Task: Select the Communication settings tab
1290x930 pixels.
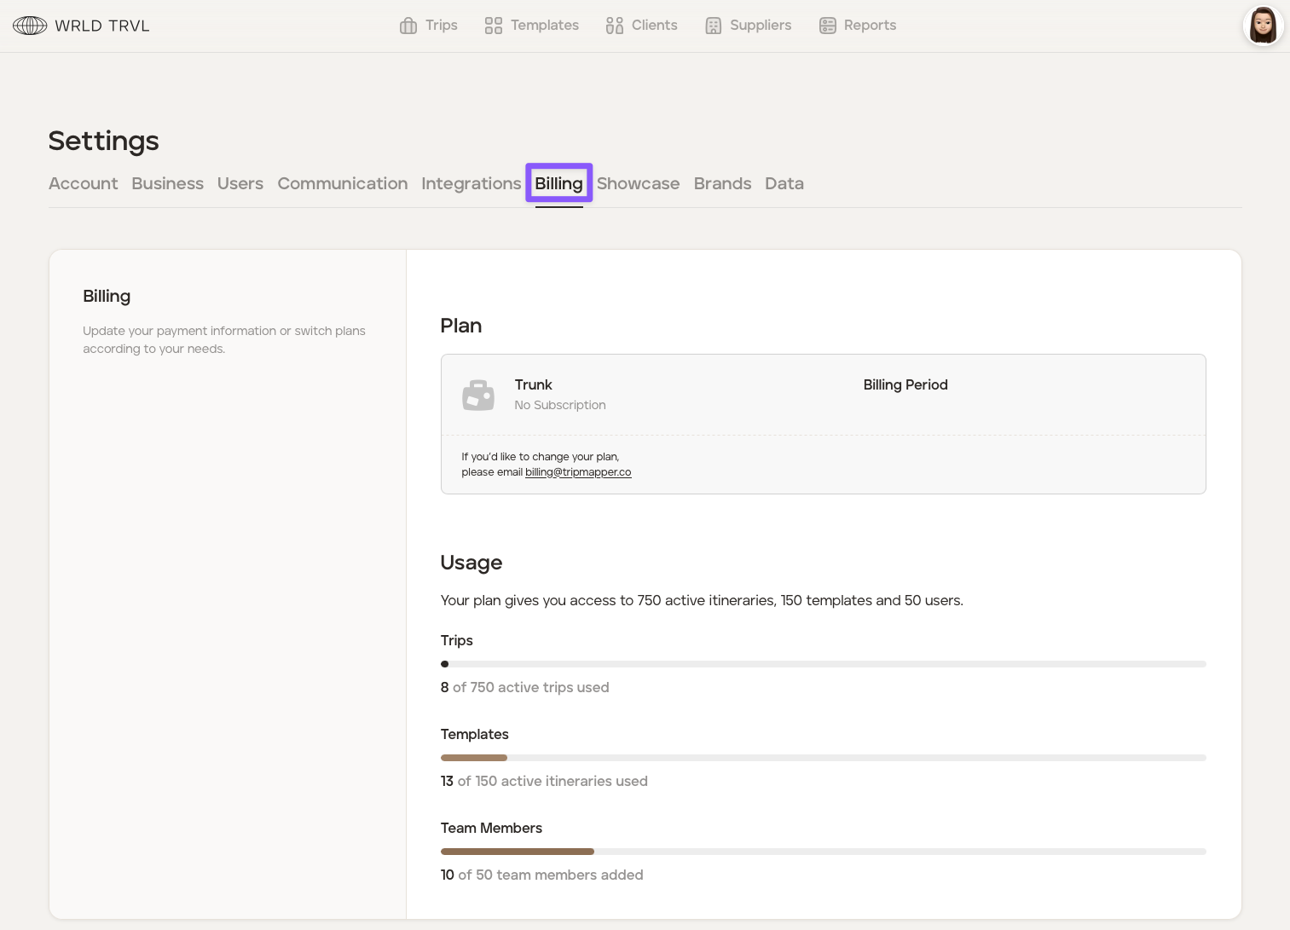Action: [342, 183]
